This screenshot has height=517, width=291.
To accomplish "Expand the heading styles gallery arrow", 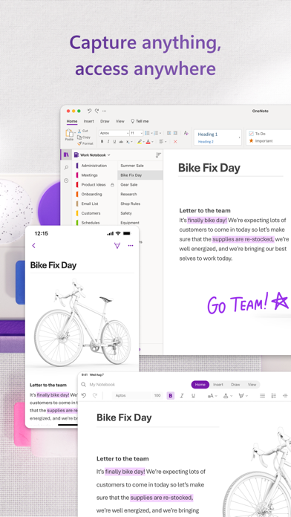I will [239, 137].
